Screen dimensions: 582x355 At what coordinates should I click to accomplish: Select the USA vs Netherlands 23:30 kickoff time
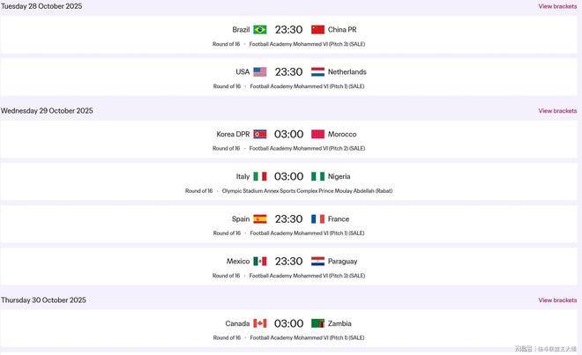[288, 71]
